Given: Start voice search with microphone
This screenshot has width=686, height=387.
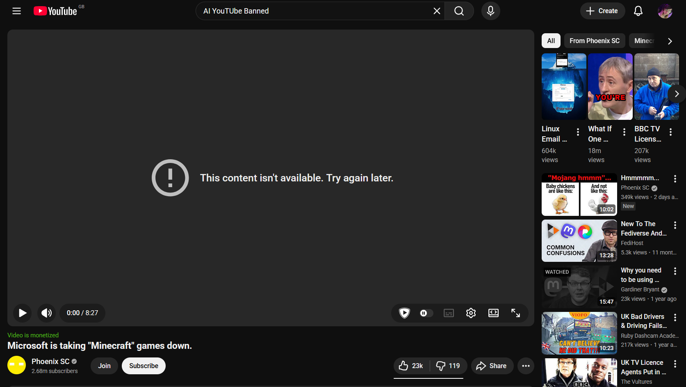Looking at the screenshot, I should pos(490,11).
